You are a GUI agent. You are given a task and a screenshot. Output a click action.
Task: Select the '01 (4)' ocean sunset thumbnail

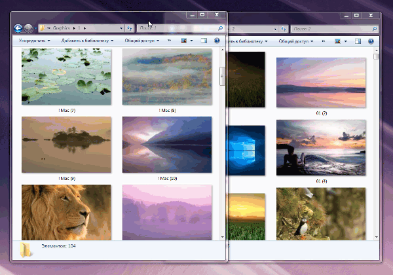coord(321,147)
